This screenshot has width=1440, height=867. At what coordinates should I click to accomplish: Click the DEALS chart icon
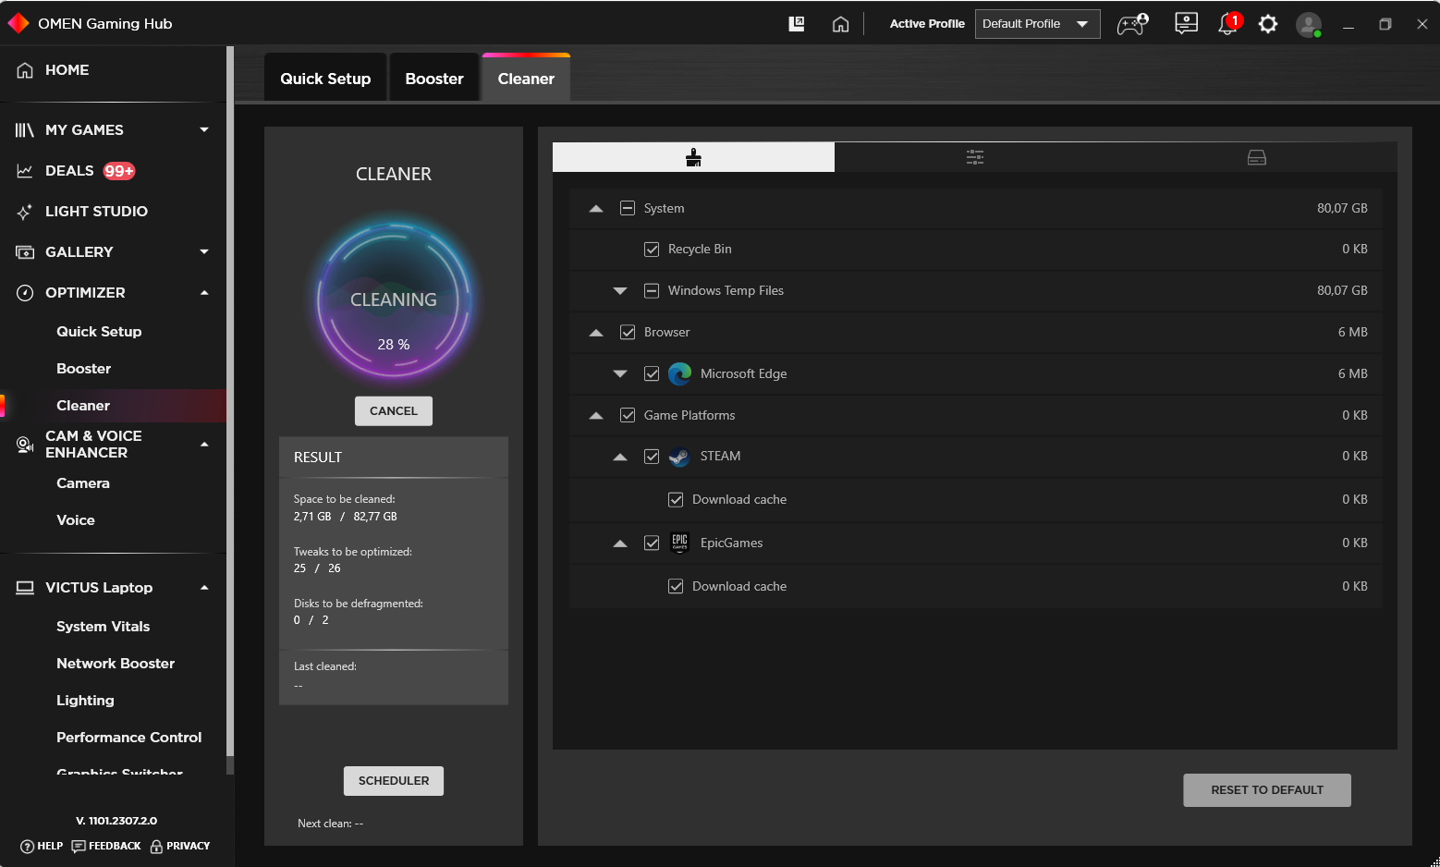(25, 171)
